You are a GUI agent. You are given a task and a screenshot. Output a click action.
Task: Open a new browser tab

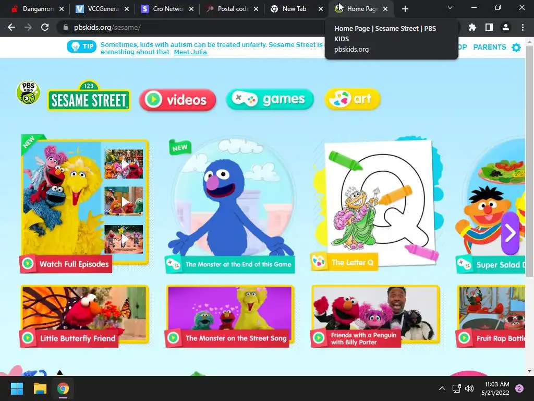[x=405, y=9]
